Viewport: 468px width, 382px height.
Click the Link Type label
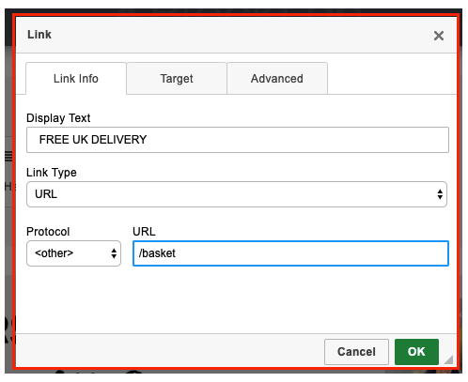pyautogui.click(x=52, y=173)
